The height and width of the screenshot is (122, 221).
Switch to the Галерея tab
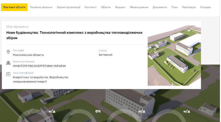point(205,7)
